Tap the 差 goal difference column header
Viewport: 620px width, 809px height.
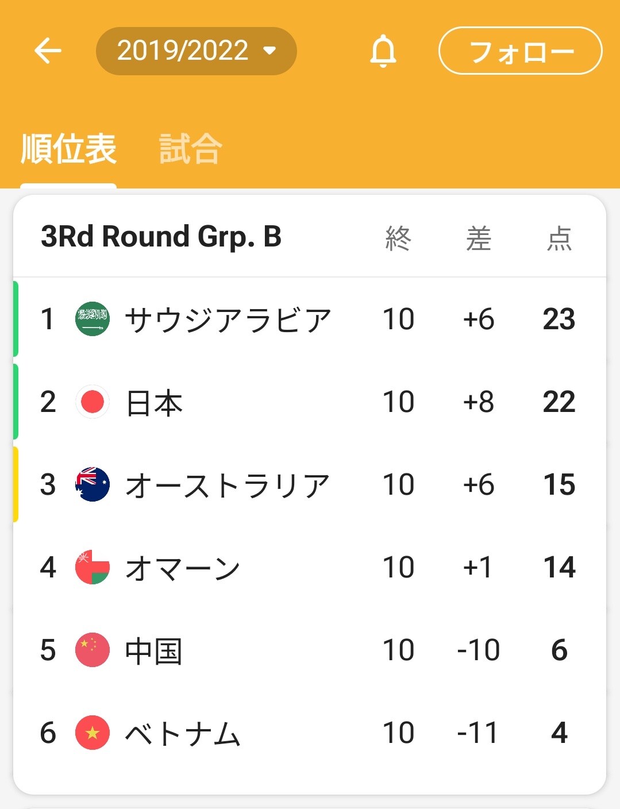tap(479, 238)
